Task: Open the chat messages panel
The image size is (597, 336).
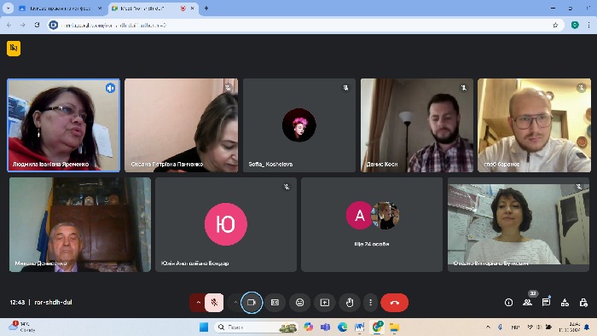Action: (x=546, y=303)
